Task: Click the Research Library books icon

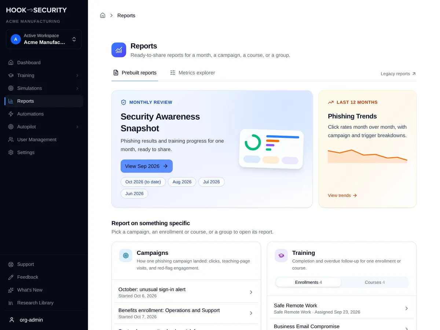Action: (x=11, y=303)
